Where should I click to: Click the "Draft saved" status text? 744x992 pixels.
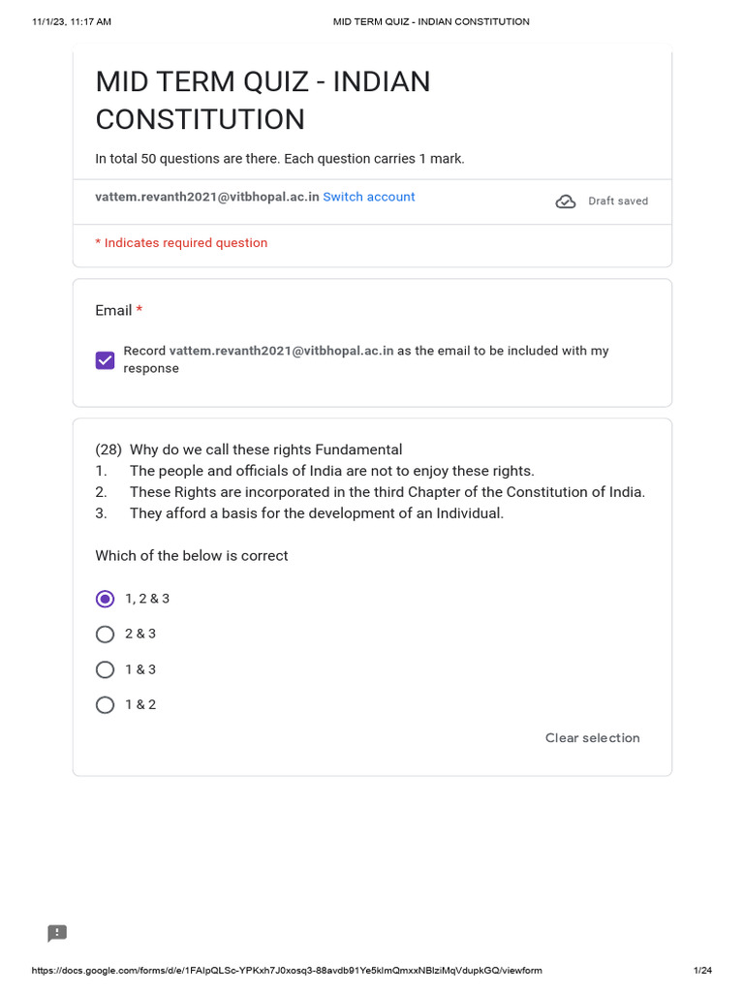[x=618, y=201]
